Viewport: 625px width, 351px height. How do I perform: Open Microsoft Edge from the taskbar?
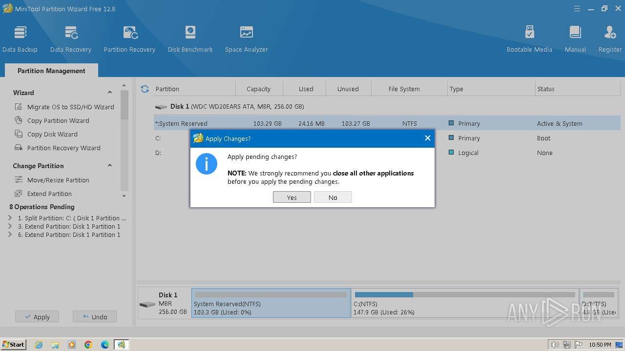point(105,345)
